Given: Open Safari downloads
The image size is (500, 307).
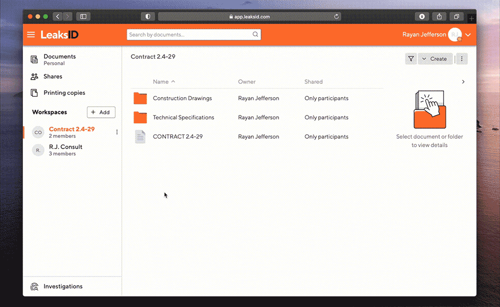Looking at the screenshot, I should (422, 16).
